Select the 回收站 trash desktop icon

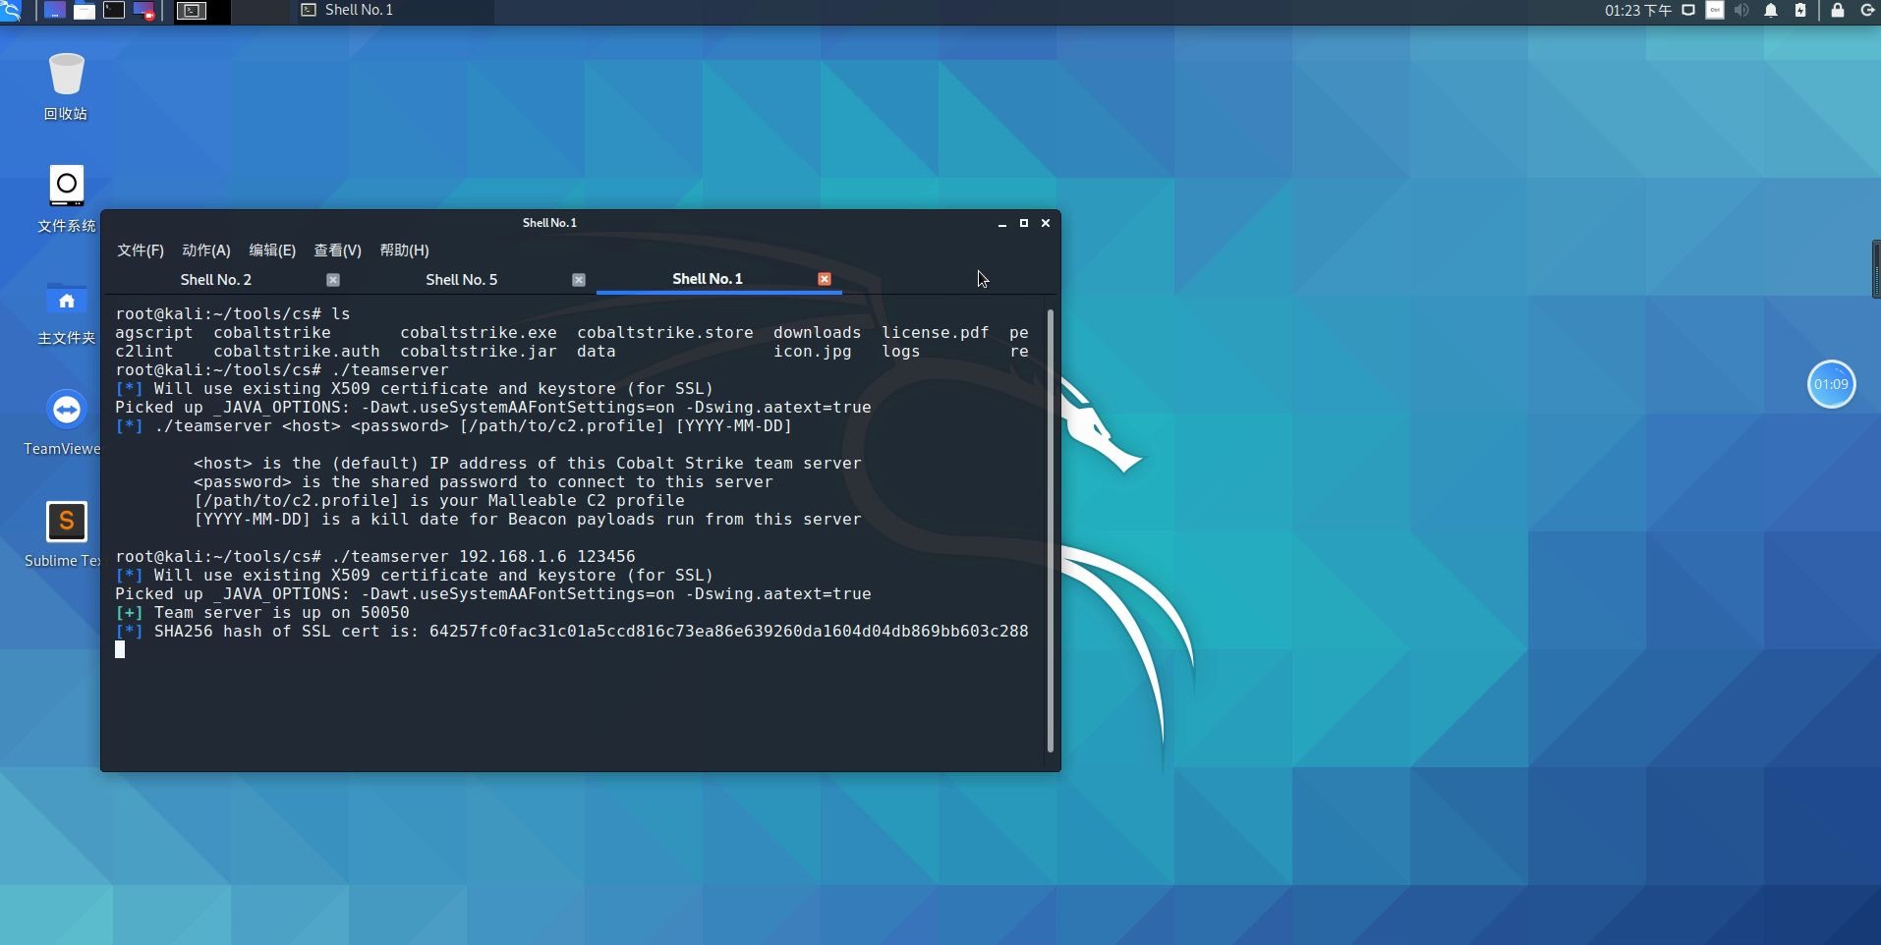coord(66,86)
